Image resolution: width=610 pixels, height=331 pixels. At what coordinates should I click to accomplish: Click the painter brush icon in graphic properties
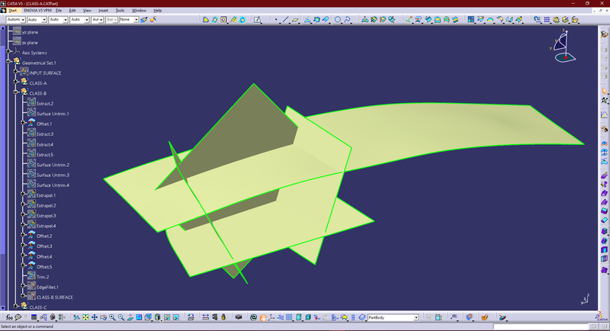click(x=143, y=19)
